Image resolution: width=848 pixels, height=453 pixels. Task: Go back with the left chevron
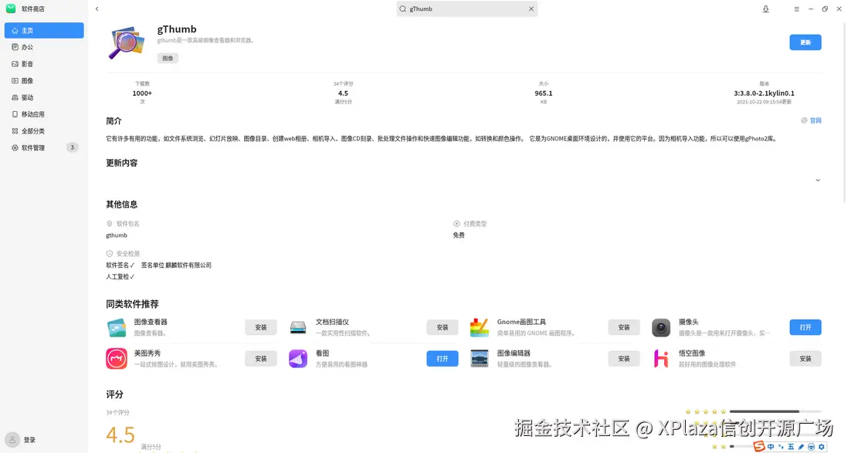[97, 8]
